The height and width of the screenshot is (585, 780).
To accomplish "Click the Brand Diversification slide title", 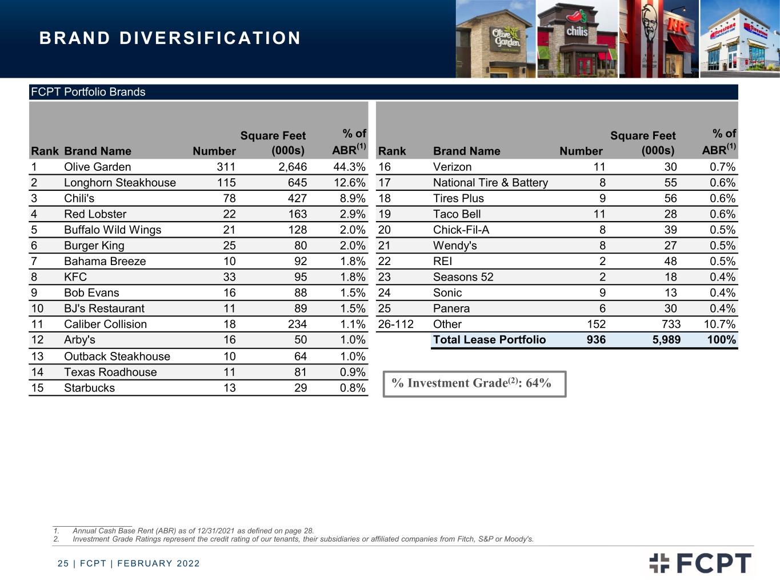I will [170, 38].
